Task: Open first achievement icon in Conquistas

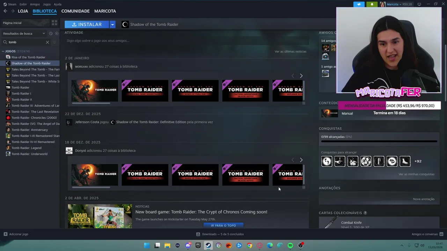Action: [x=327, y=161]
